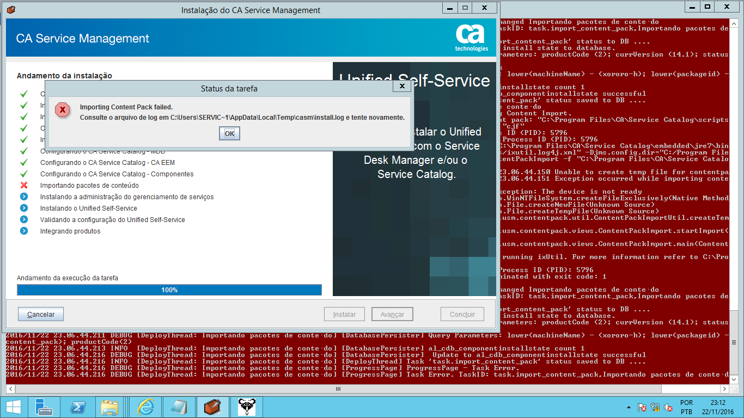Maximize the background console window
Viewport: 744px width, 418px height.
pos(707,7)
